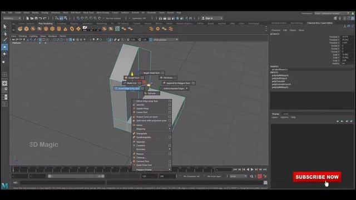Click the Open Scene folder icon
Screen dimensions: 356x200
tap(32, 18)
